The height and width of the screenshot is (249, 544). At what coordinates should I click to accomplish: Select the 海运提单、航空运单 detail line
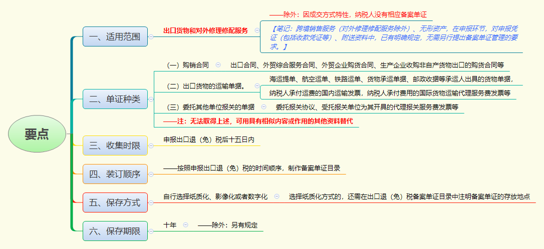(x=391, y=79)
